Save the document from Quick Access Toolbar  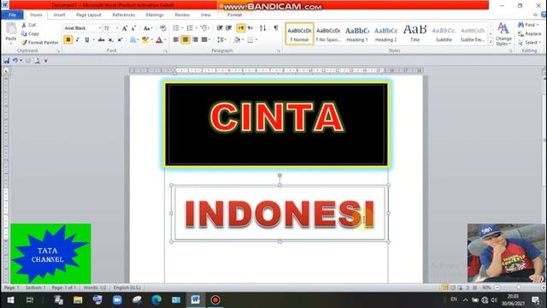point(6,61)
